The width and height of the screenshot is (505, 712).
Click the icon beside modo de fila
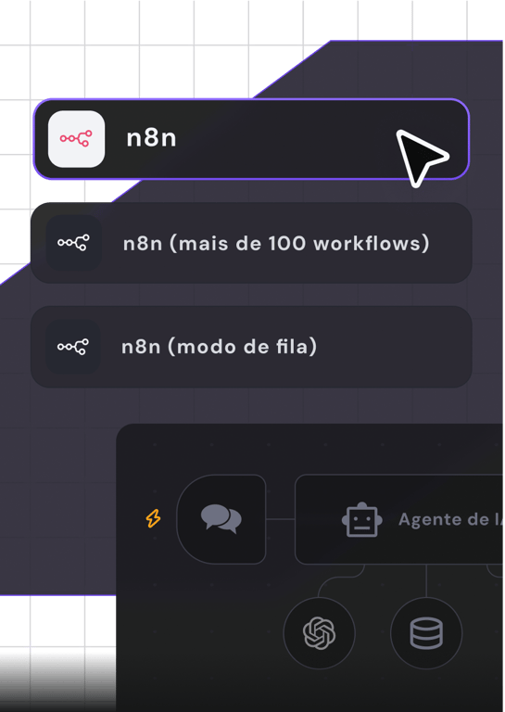click(73, 347)
